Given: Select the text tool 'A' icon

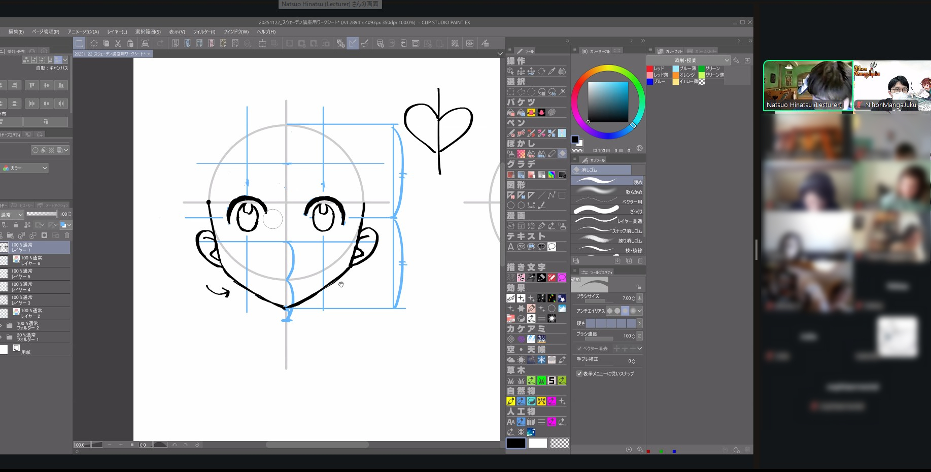Looking at the screenshot, I should point(511,247).
